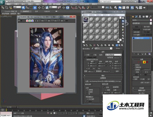Image resolution: width=153 pixels, height=117 pixels.
Task: Pick material with eyedropper icon
Action: [x=92, y=48]
